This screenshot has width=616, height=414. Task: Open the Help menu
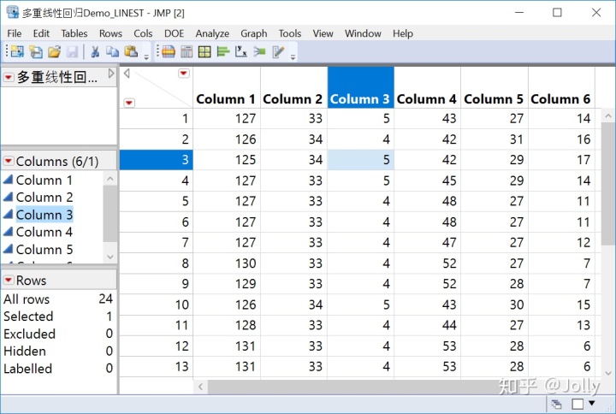pyautogui.click(x=403, y=33)
